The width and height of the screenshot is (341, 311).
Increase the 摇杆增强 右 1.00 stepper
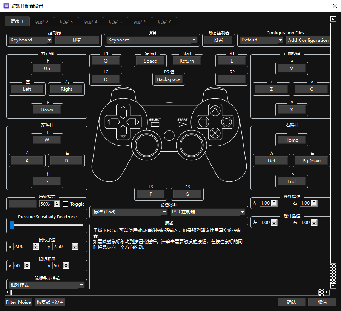pos(315,201)
